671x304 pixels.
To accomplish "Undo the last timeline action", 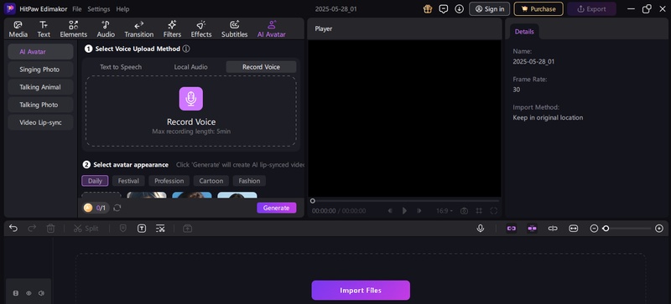I will 13,229.
